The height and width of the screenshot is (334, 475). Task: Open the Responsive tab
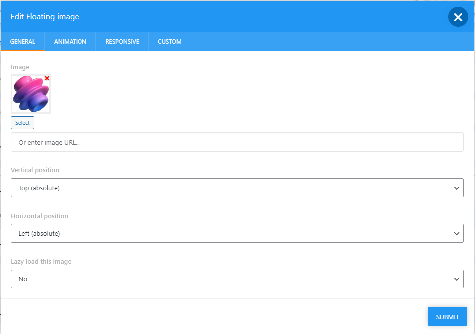pos(122,42)
